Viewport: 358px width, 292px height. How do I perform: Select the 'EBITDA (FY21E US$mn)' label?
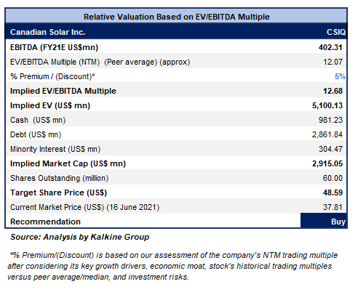[54, 47]
